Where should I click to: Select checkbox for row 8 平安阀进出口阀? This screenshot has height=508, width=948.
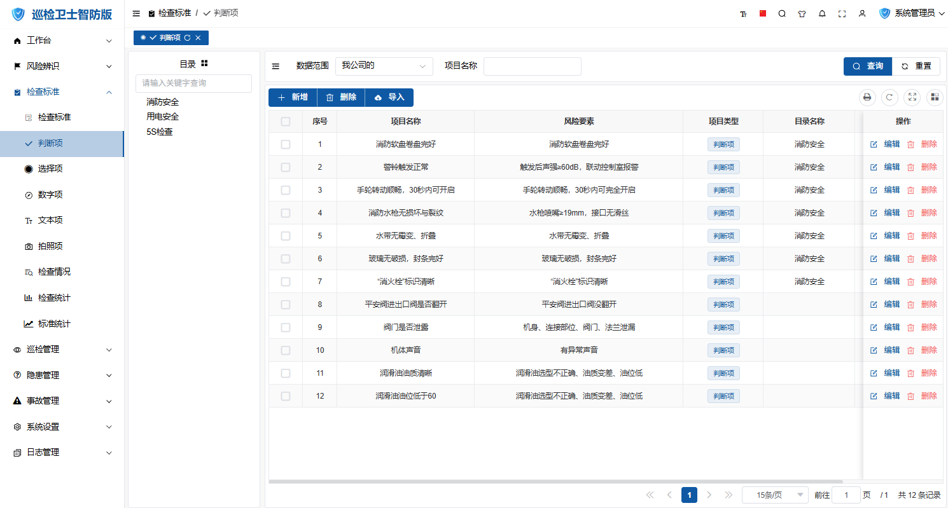click(x=286, y=305)
